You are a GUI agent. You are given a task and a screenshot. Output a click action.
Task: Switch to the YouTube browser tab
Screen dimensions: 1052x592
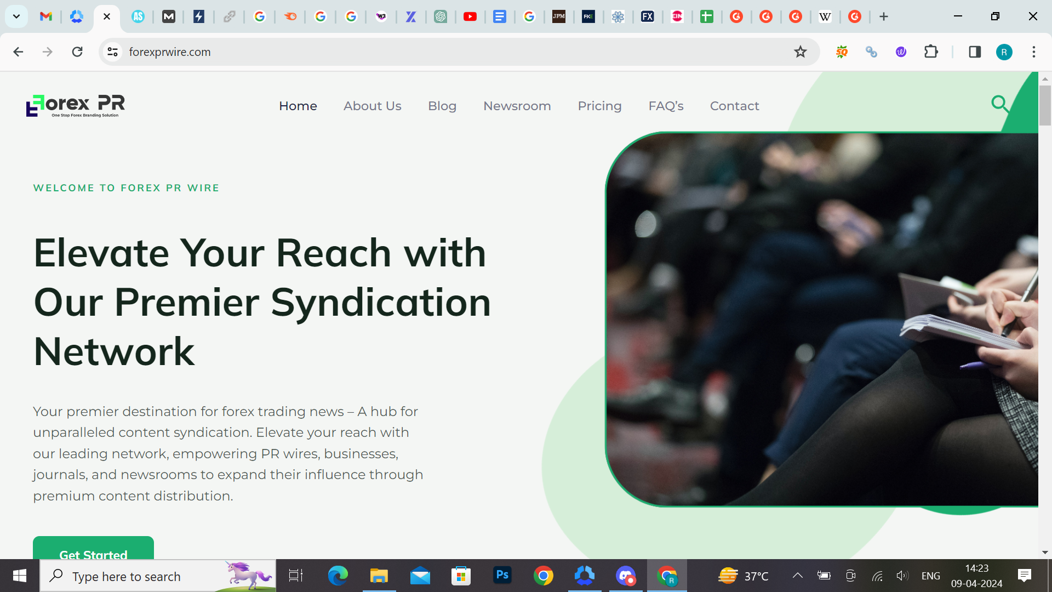[470, 16]
